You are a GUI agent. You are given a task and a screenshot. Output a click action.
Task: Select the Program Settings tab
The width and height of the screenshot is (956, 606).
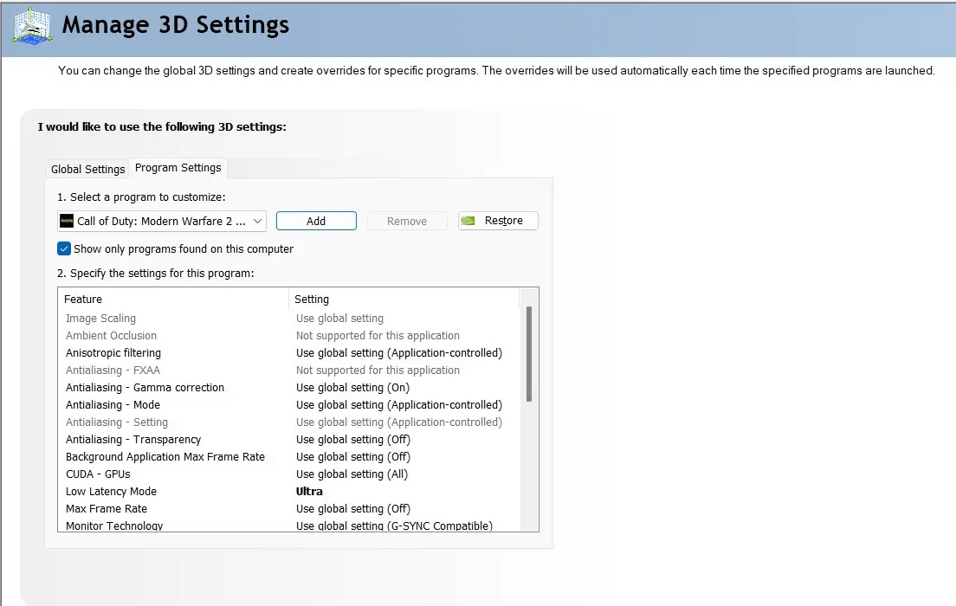pyautogui.click(x=178, y=167)
